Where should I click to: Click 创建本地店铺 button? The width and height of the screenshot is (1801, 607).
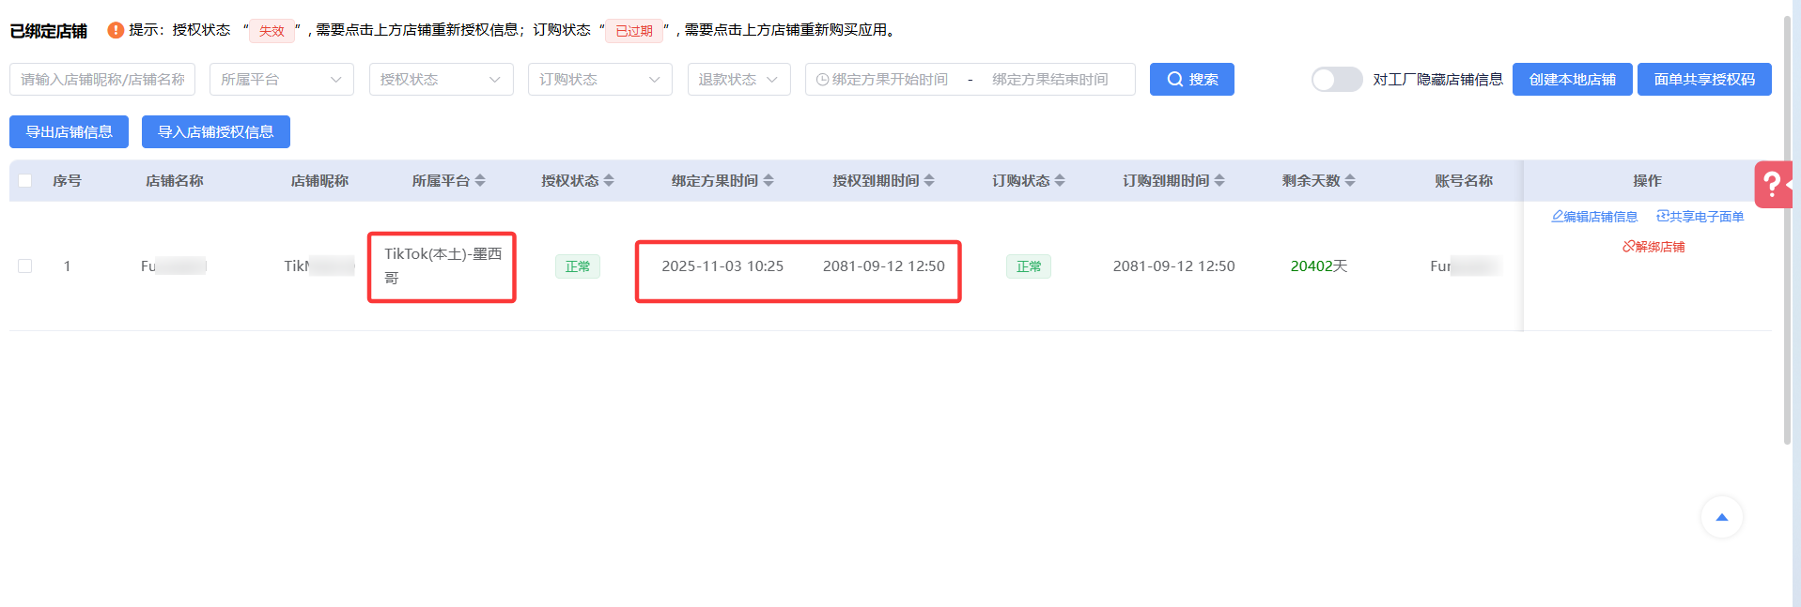tap(1573, 80)
